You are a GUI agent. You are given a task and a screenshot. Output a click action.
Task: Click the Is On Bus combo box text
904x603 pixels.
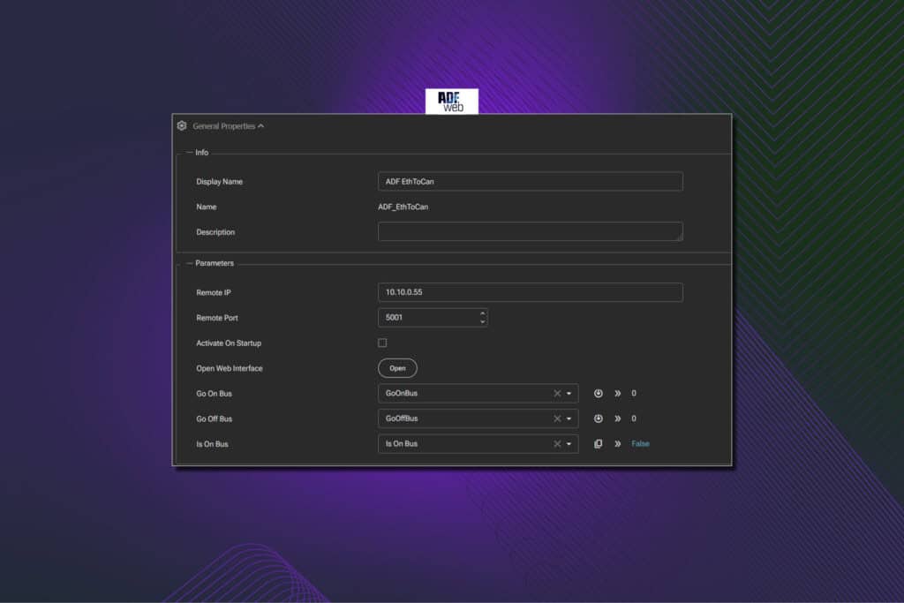tap(402, 444)
